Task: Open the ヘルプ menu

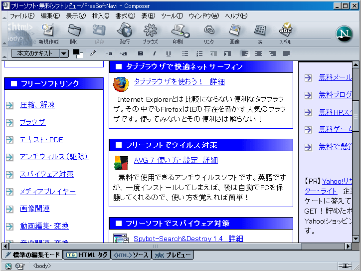Action: tap(236, 16)
